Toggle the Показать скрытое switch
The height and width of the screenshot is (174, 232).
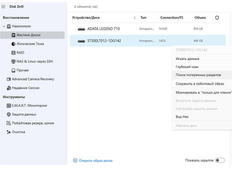click(x=220, y=160)
